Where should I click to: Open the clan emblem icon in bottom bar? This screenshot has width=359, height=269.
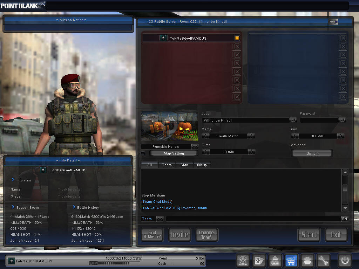pos(243,260)
